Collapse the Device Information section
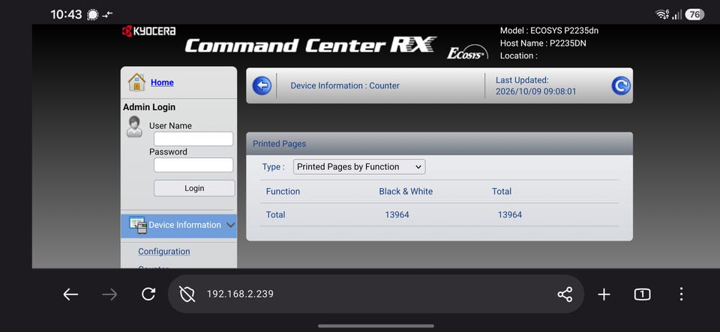Image resolution: width=720 pixels, height=332 pixels. click(x=178, y=225)
